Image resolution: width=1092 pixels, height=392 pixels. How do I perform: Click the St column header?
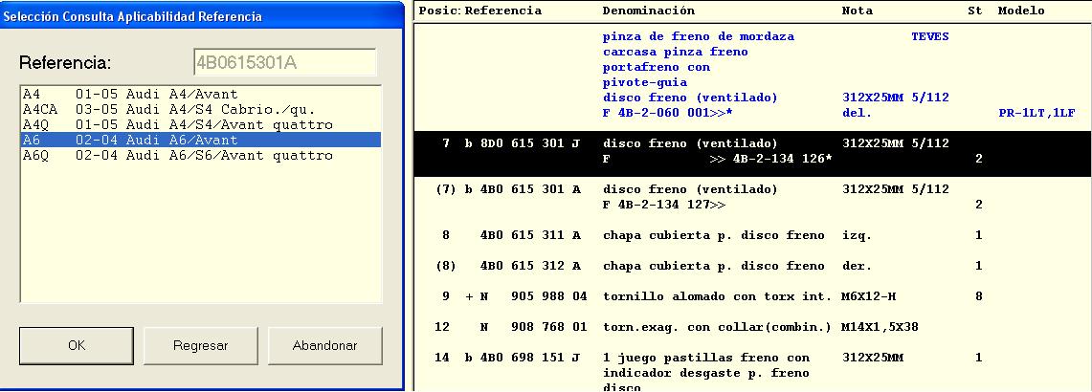(x=975, y=11)
